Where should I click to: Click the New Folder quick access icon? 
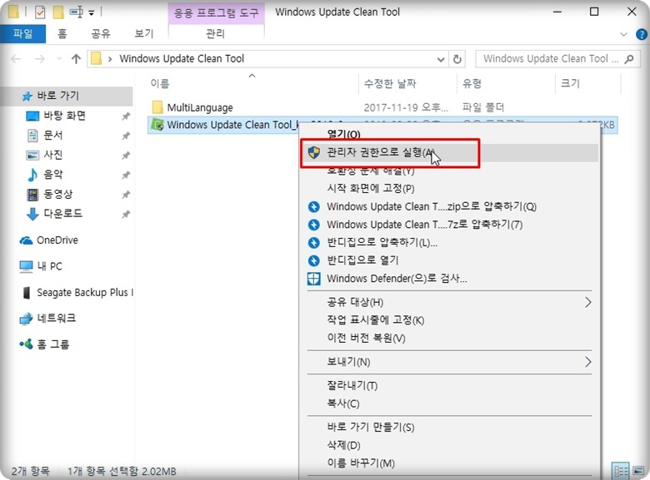(x=58, y=12)
